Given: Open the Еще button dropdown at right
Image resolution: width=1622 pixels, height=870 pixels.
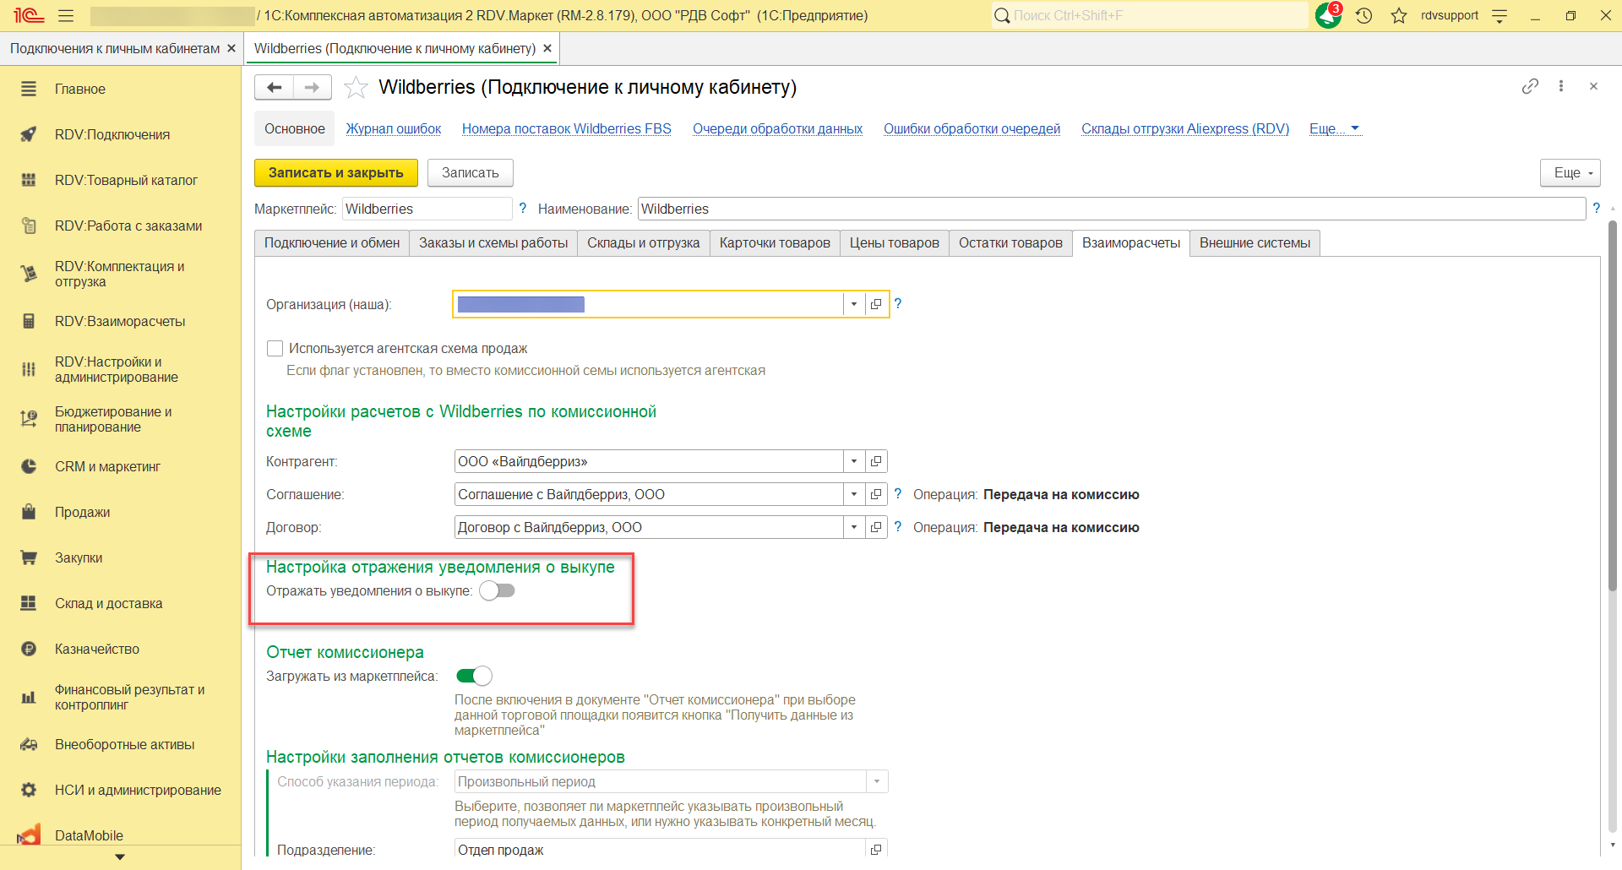Looking at the screenshot, I should [1570, 172].
